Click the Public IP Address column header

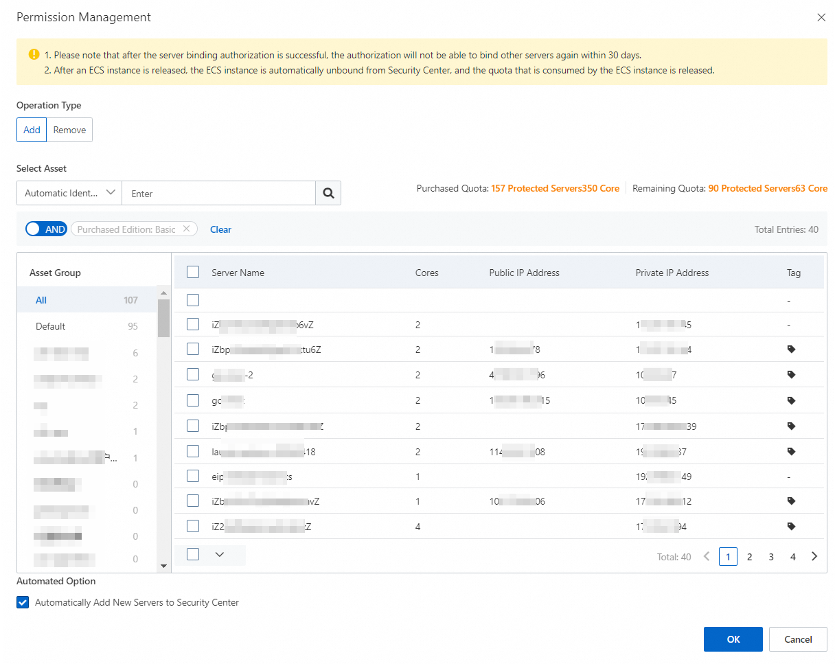coord(525,273)
